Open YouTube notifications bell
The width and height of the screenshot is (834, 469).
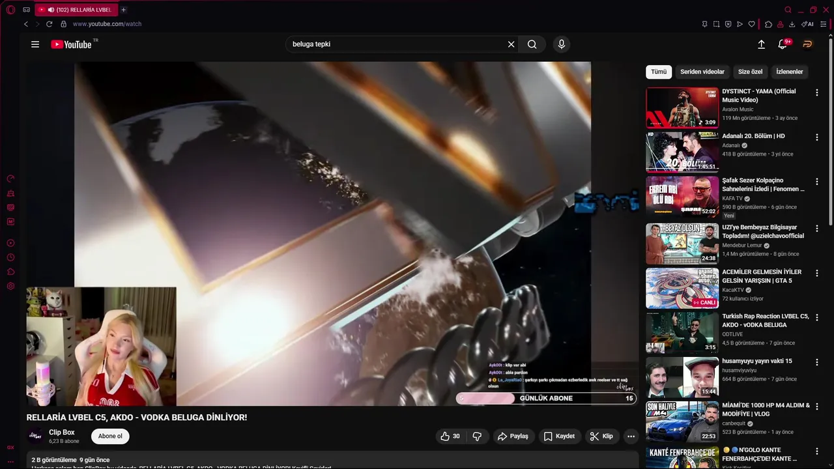[x=783, y=44]
